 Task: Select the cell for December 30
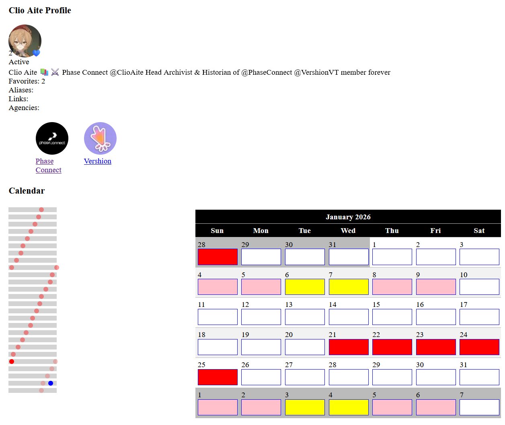click(305, 257)
